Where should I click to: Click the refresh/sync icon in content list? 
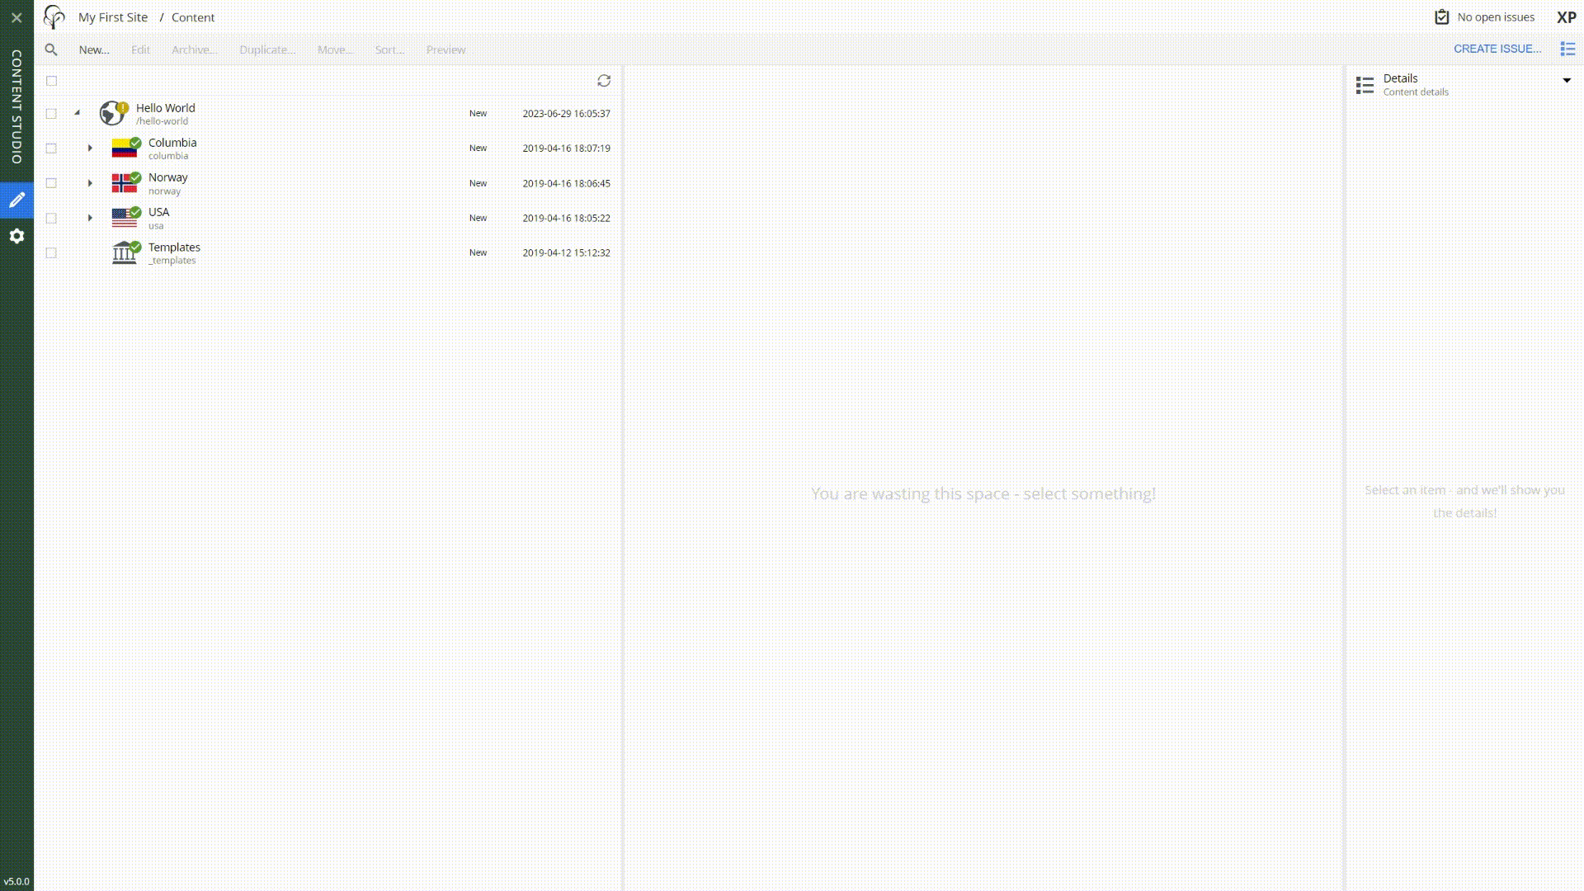604,79
